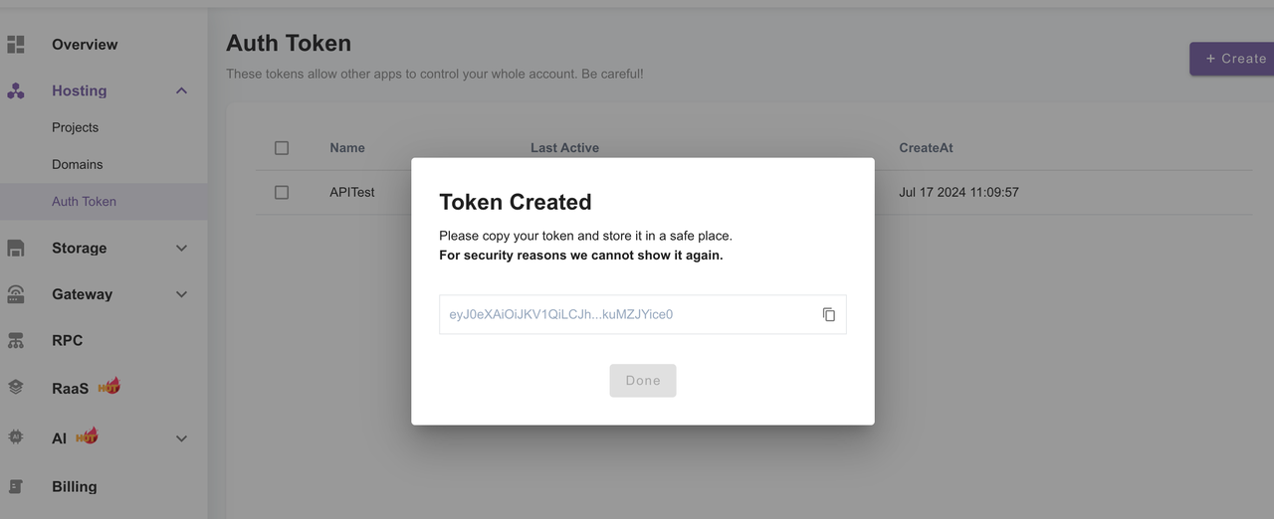This screenshot has width=1274, height=519.
Task: Click the RPC sidebar icon
Action: point(16,341)
